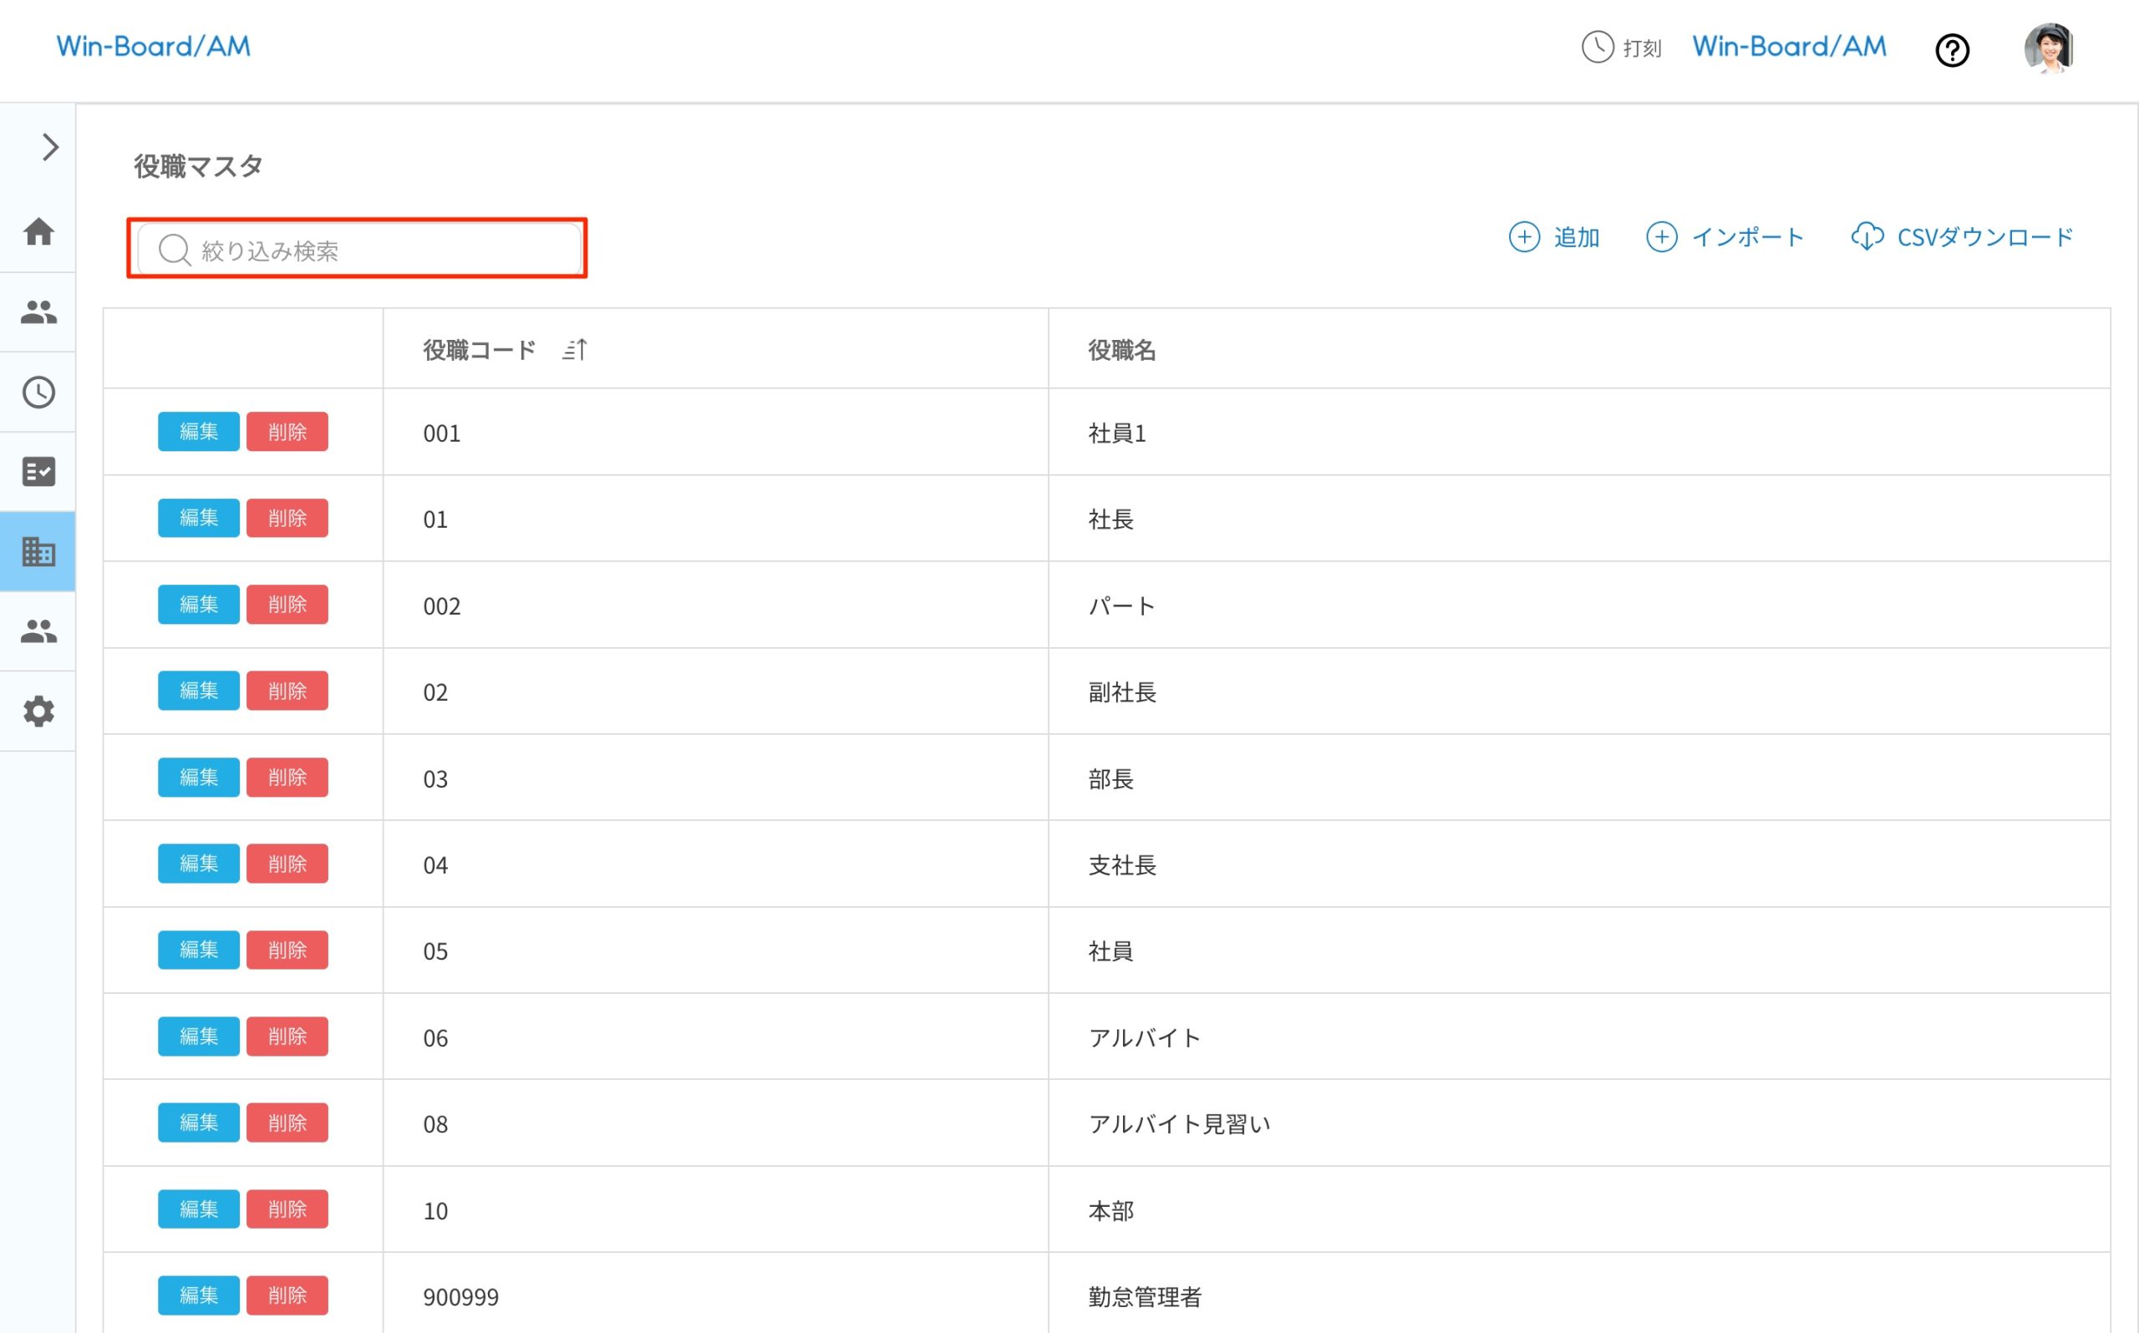Delete the 勤怠管理者 row
Image resolution: width=2139 pixels, height=1333 pixels.
pyautogui.click(x=287, y=1296)
